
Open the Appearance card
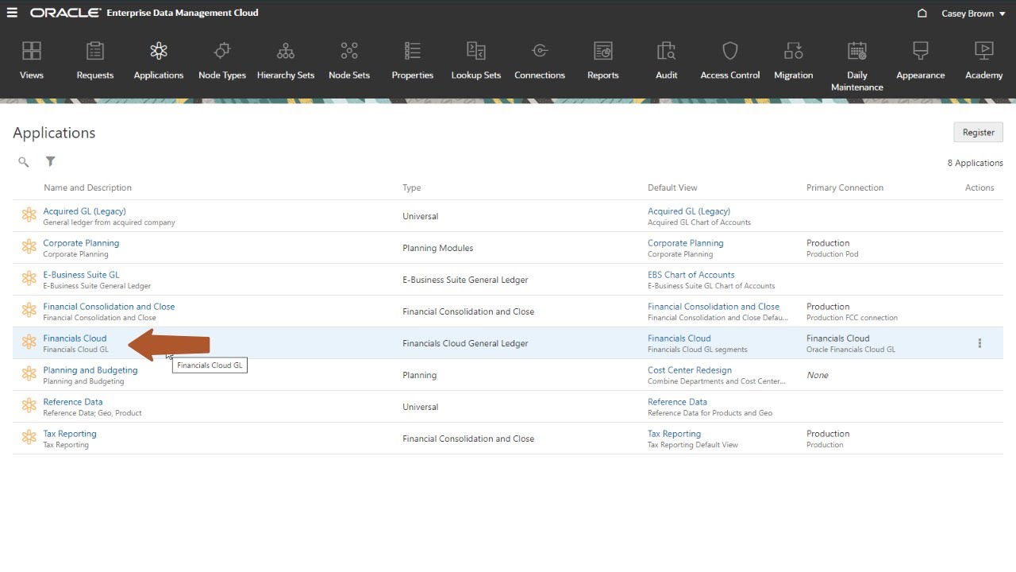[921, 61]
